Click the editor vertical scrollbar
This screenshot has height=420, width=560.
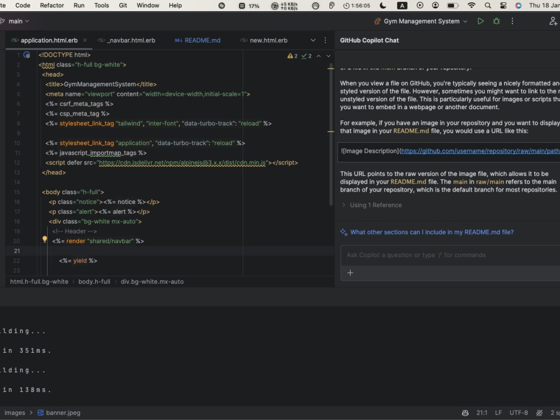coord(331,136)
